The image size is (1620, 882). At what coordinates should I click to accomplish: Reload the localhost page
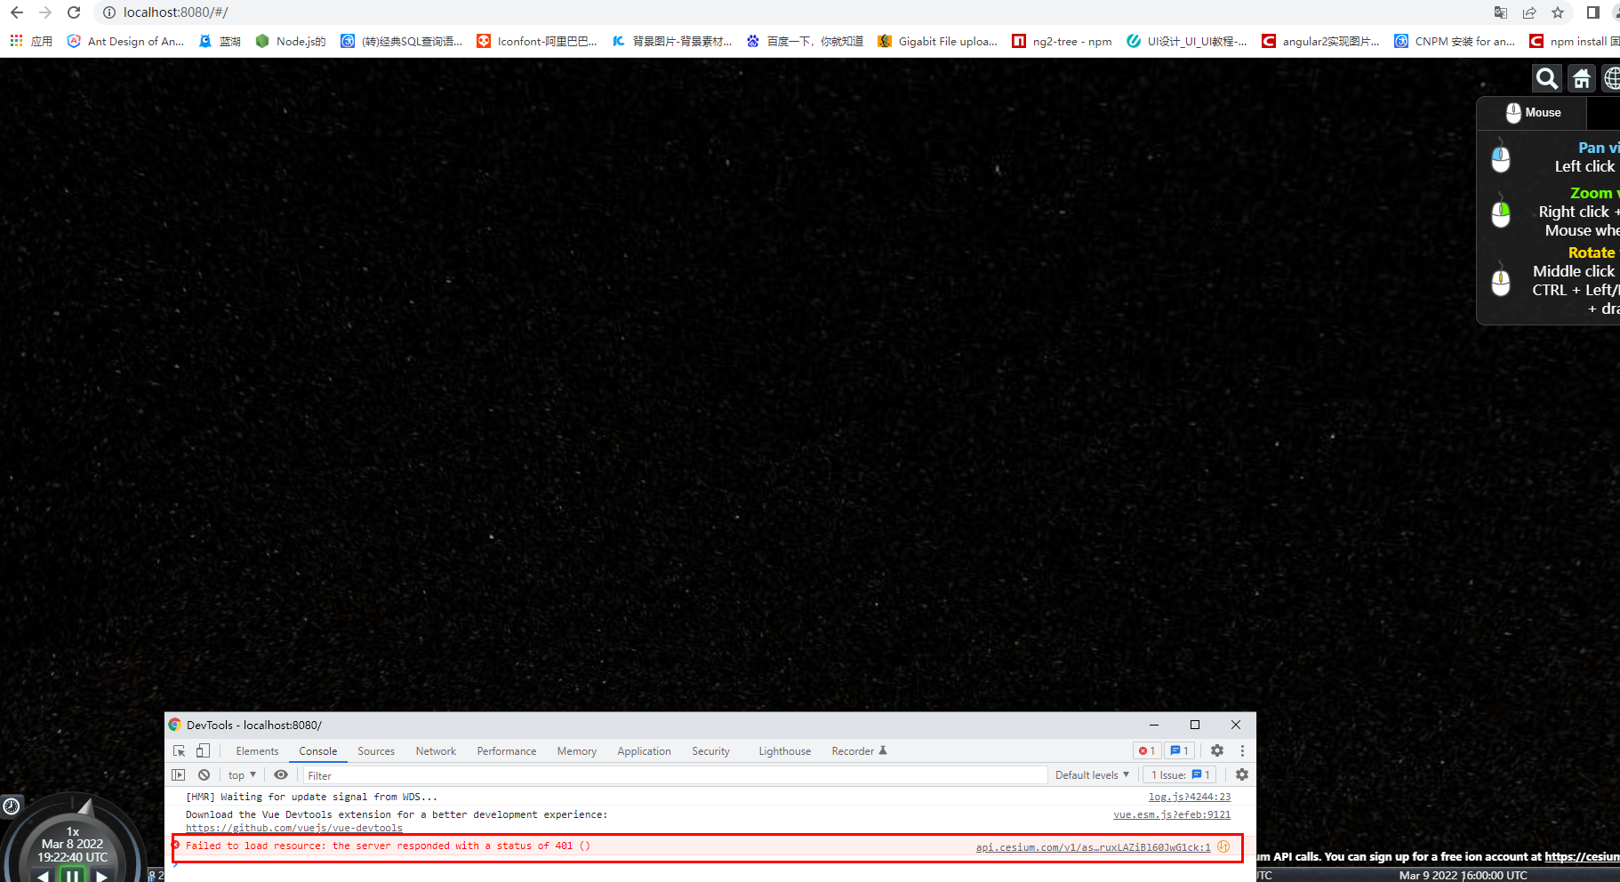click(x=74, y=12)
